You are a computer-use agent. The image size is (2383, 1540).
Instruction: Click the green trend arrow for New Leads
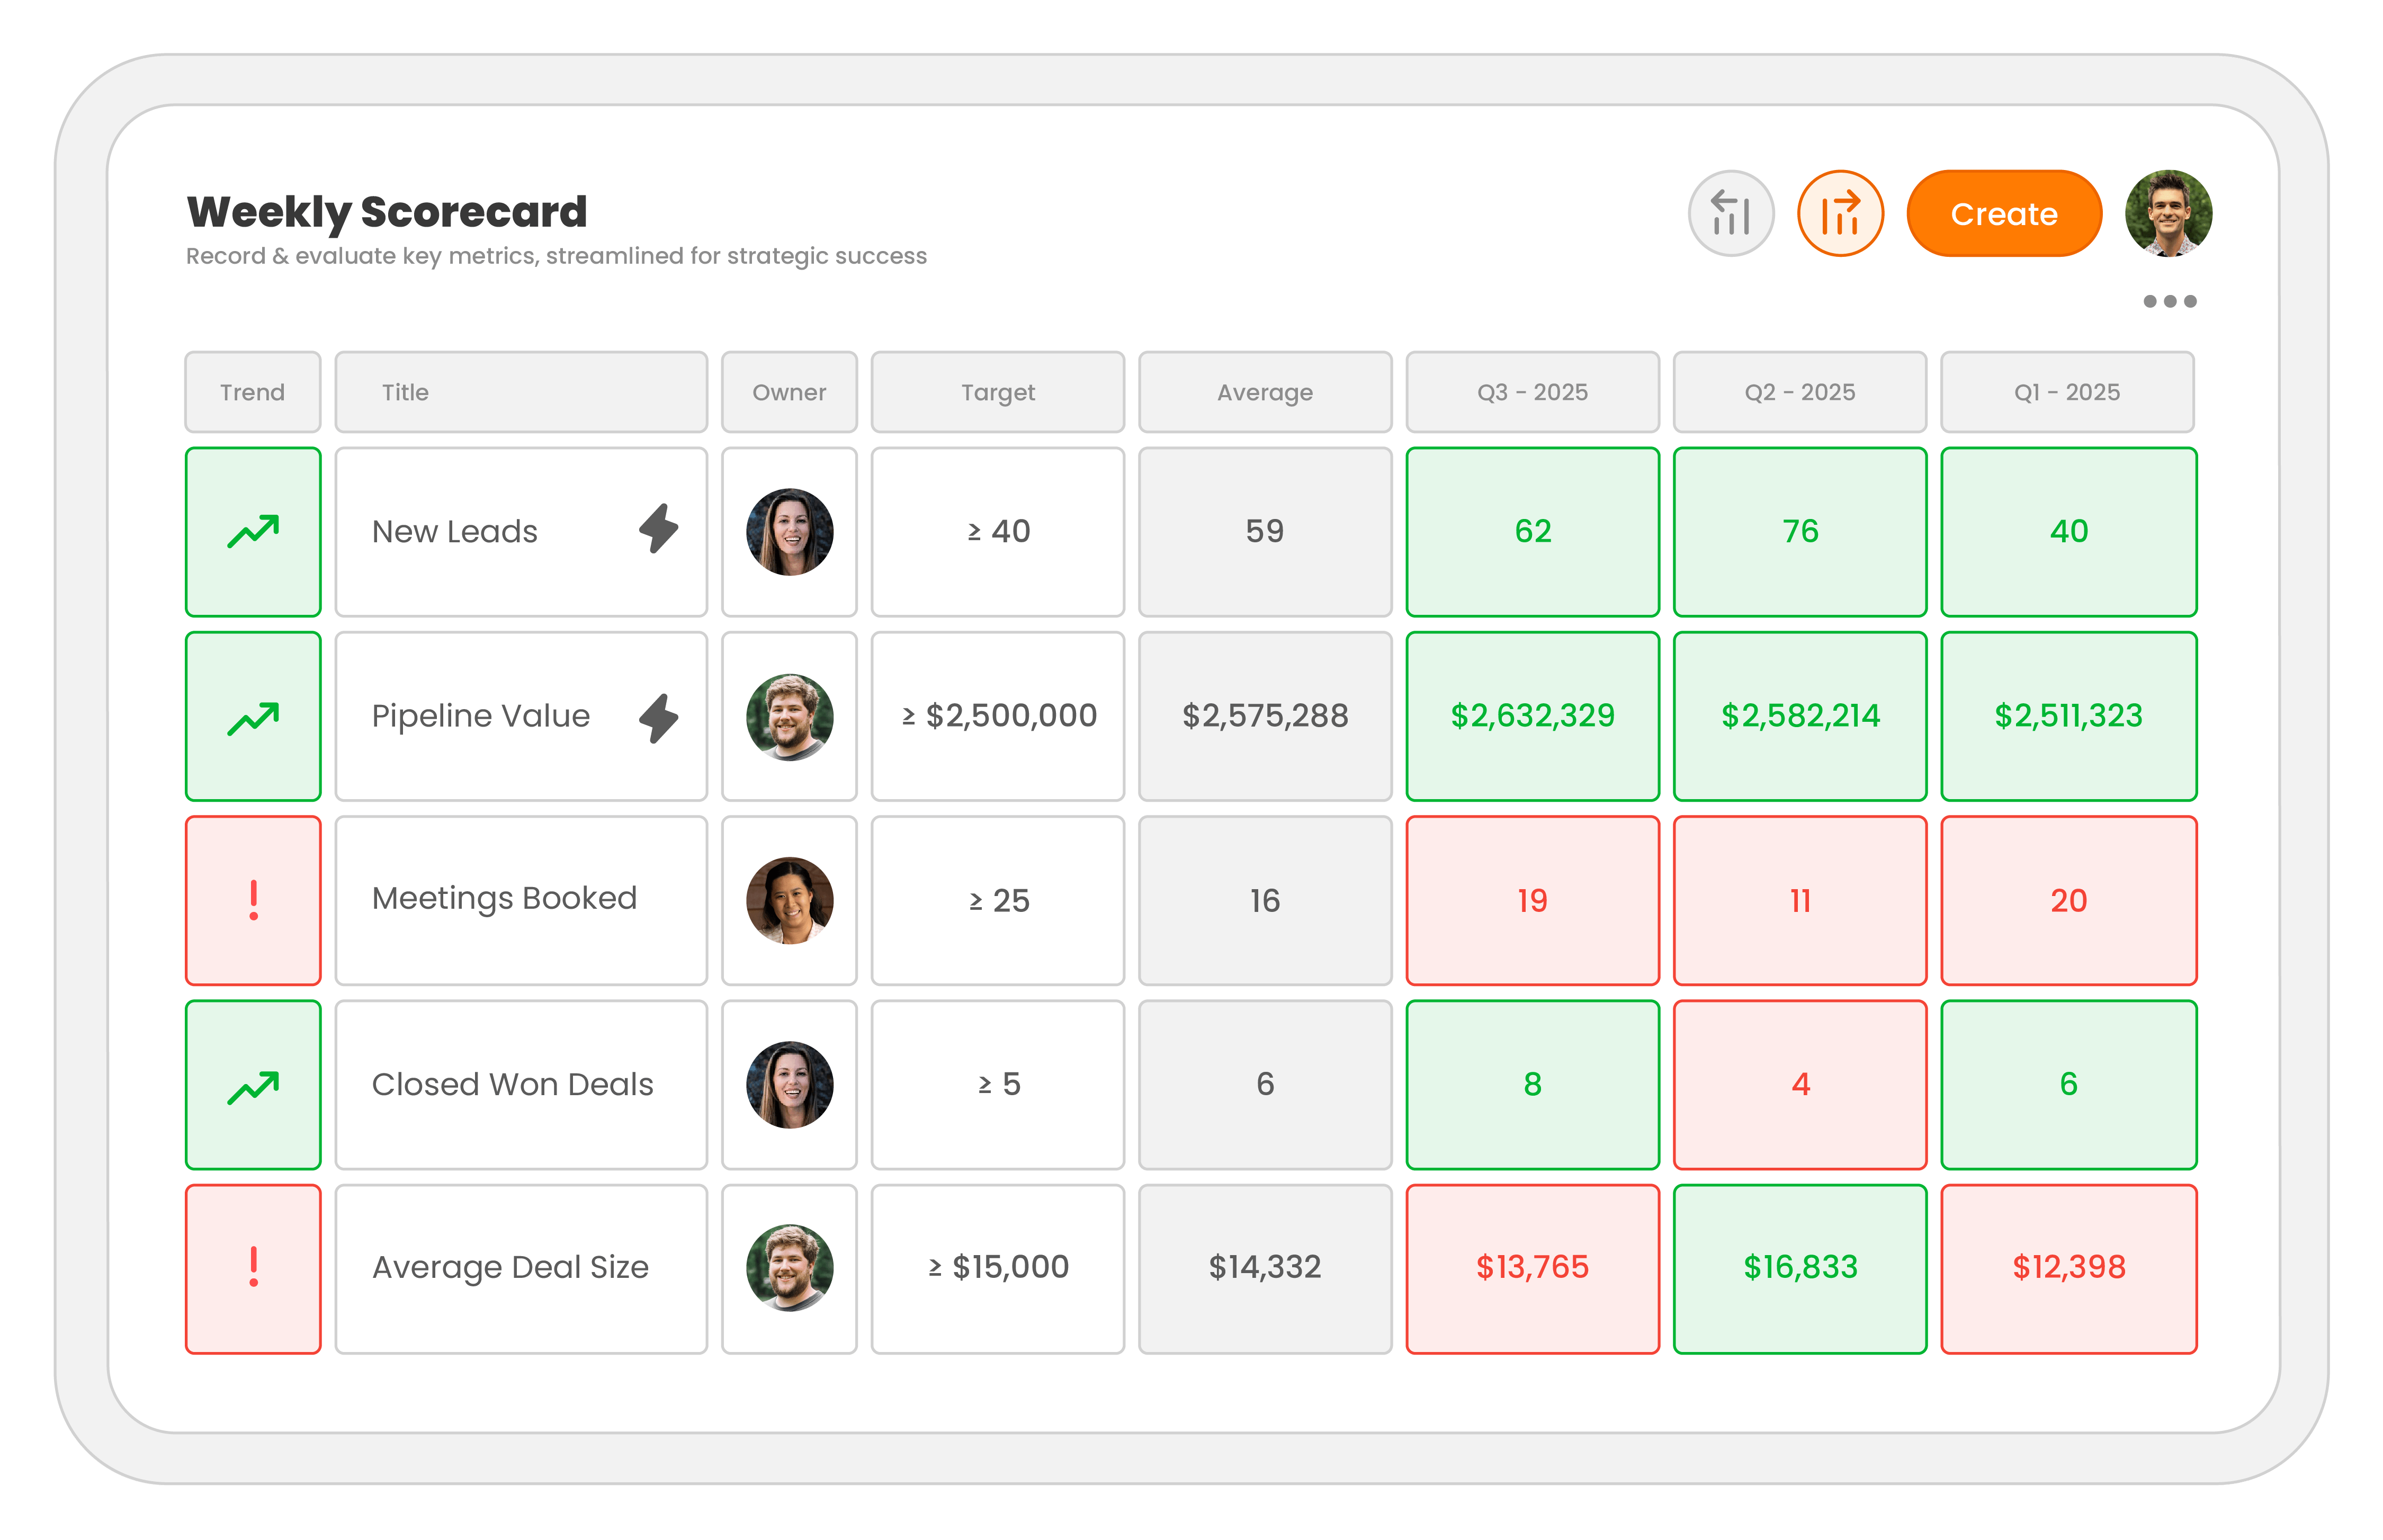(253, 531)
